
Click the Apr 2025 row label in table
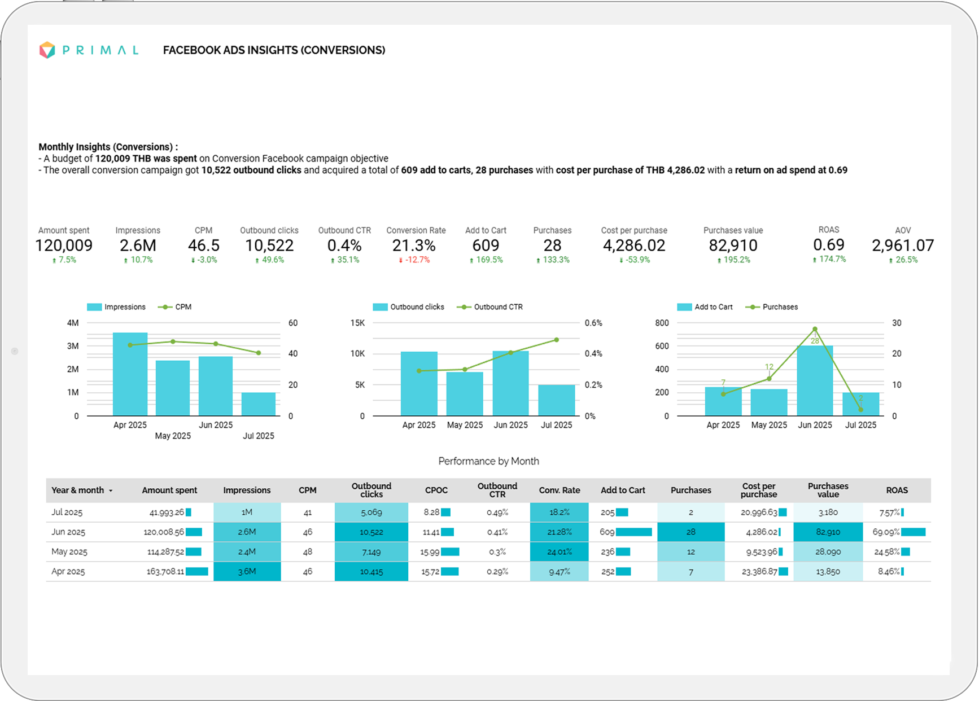pyautogui.click(x=68, y=572)
